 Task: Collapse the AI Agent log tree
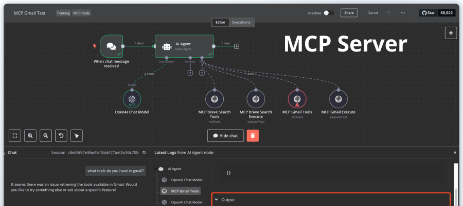[x=155, y=169]
